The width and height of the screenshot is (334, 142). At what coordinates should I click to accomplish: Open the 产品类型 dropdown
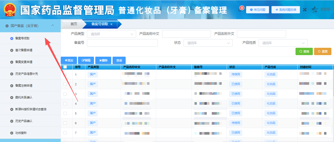pyautogui.click(x=112, y=34)
